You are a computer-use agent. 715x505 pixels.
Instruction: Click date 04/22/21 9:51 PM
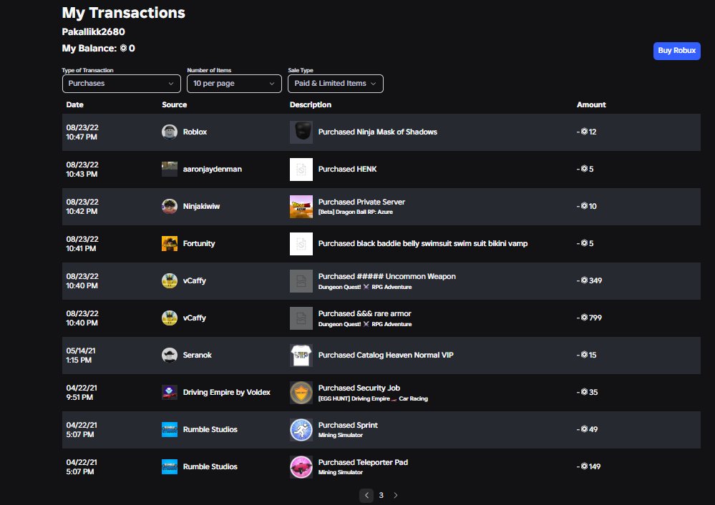pos(81,393)
